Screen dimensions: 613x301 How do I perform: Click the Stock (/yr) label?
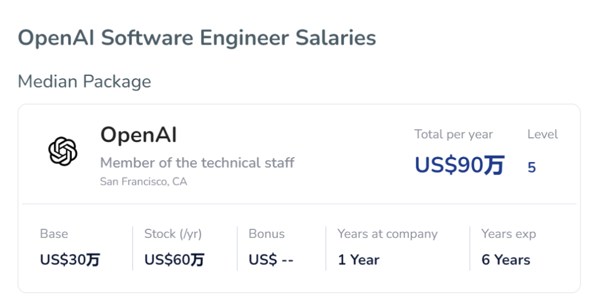coord(173,234)
